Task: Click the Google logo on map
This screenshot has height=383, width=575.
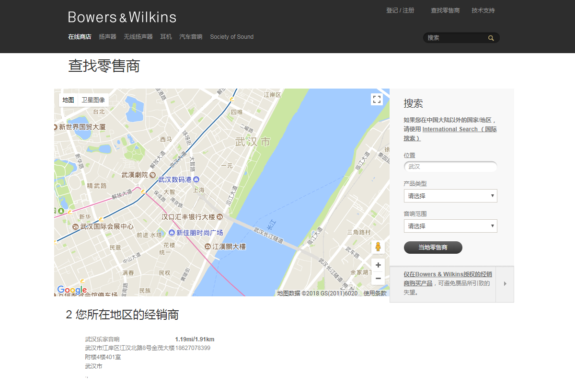Action: pyautogui.click(x=72, y=290)
